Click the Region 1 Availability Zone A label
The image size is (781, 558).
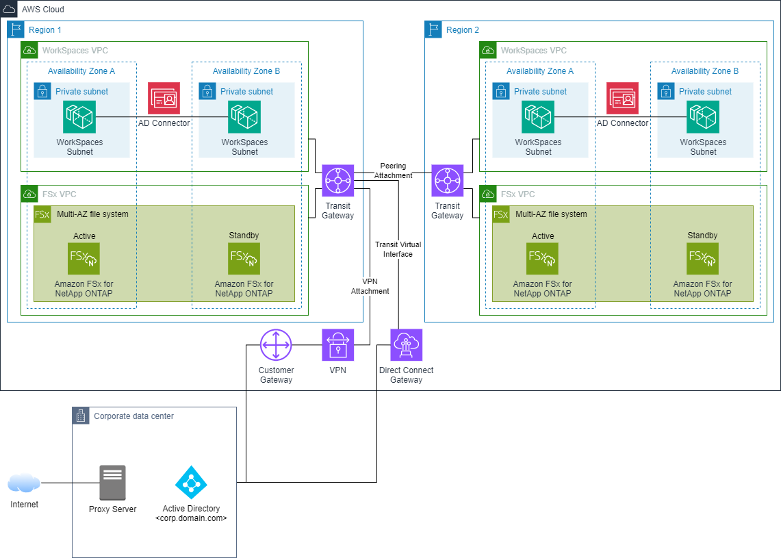pos(81,71)
